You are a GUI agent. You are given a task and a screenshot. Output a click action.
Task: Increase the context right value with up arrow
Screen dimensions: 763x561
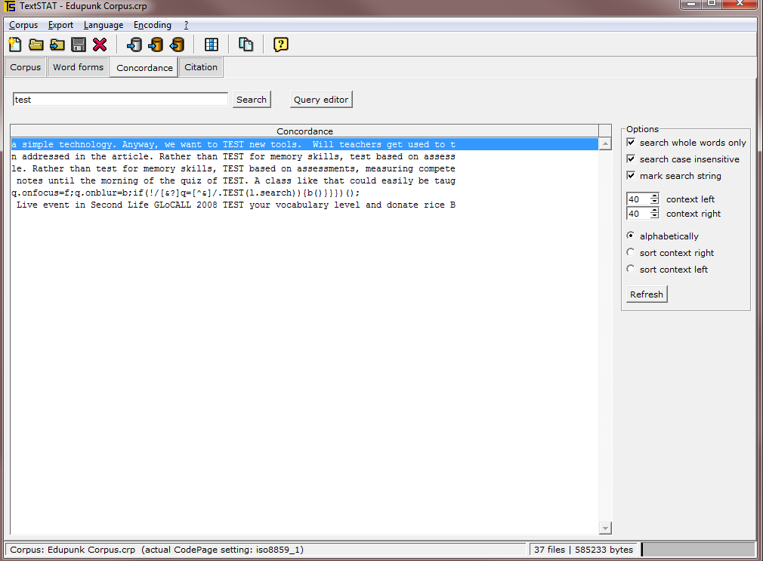click(x=655, y=211)
